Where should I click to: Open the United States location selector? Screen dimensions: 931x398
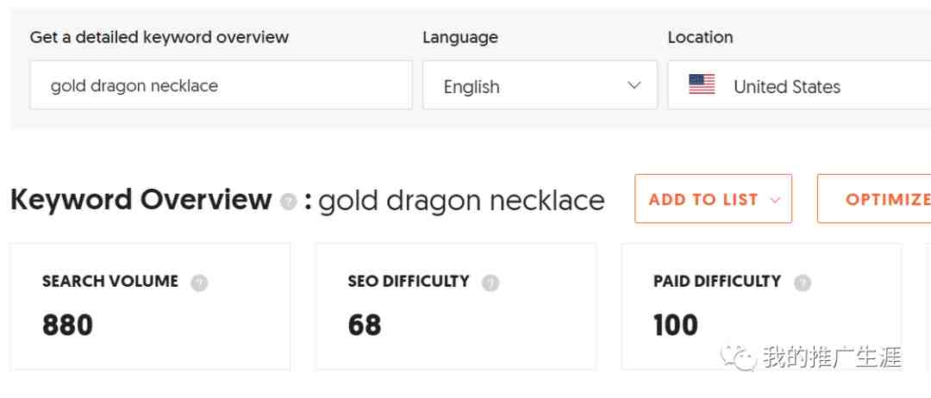point(799,84)
